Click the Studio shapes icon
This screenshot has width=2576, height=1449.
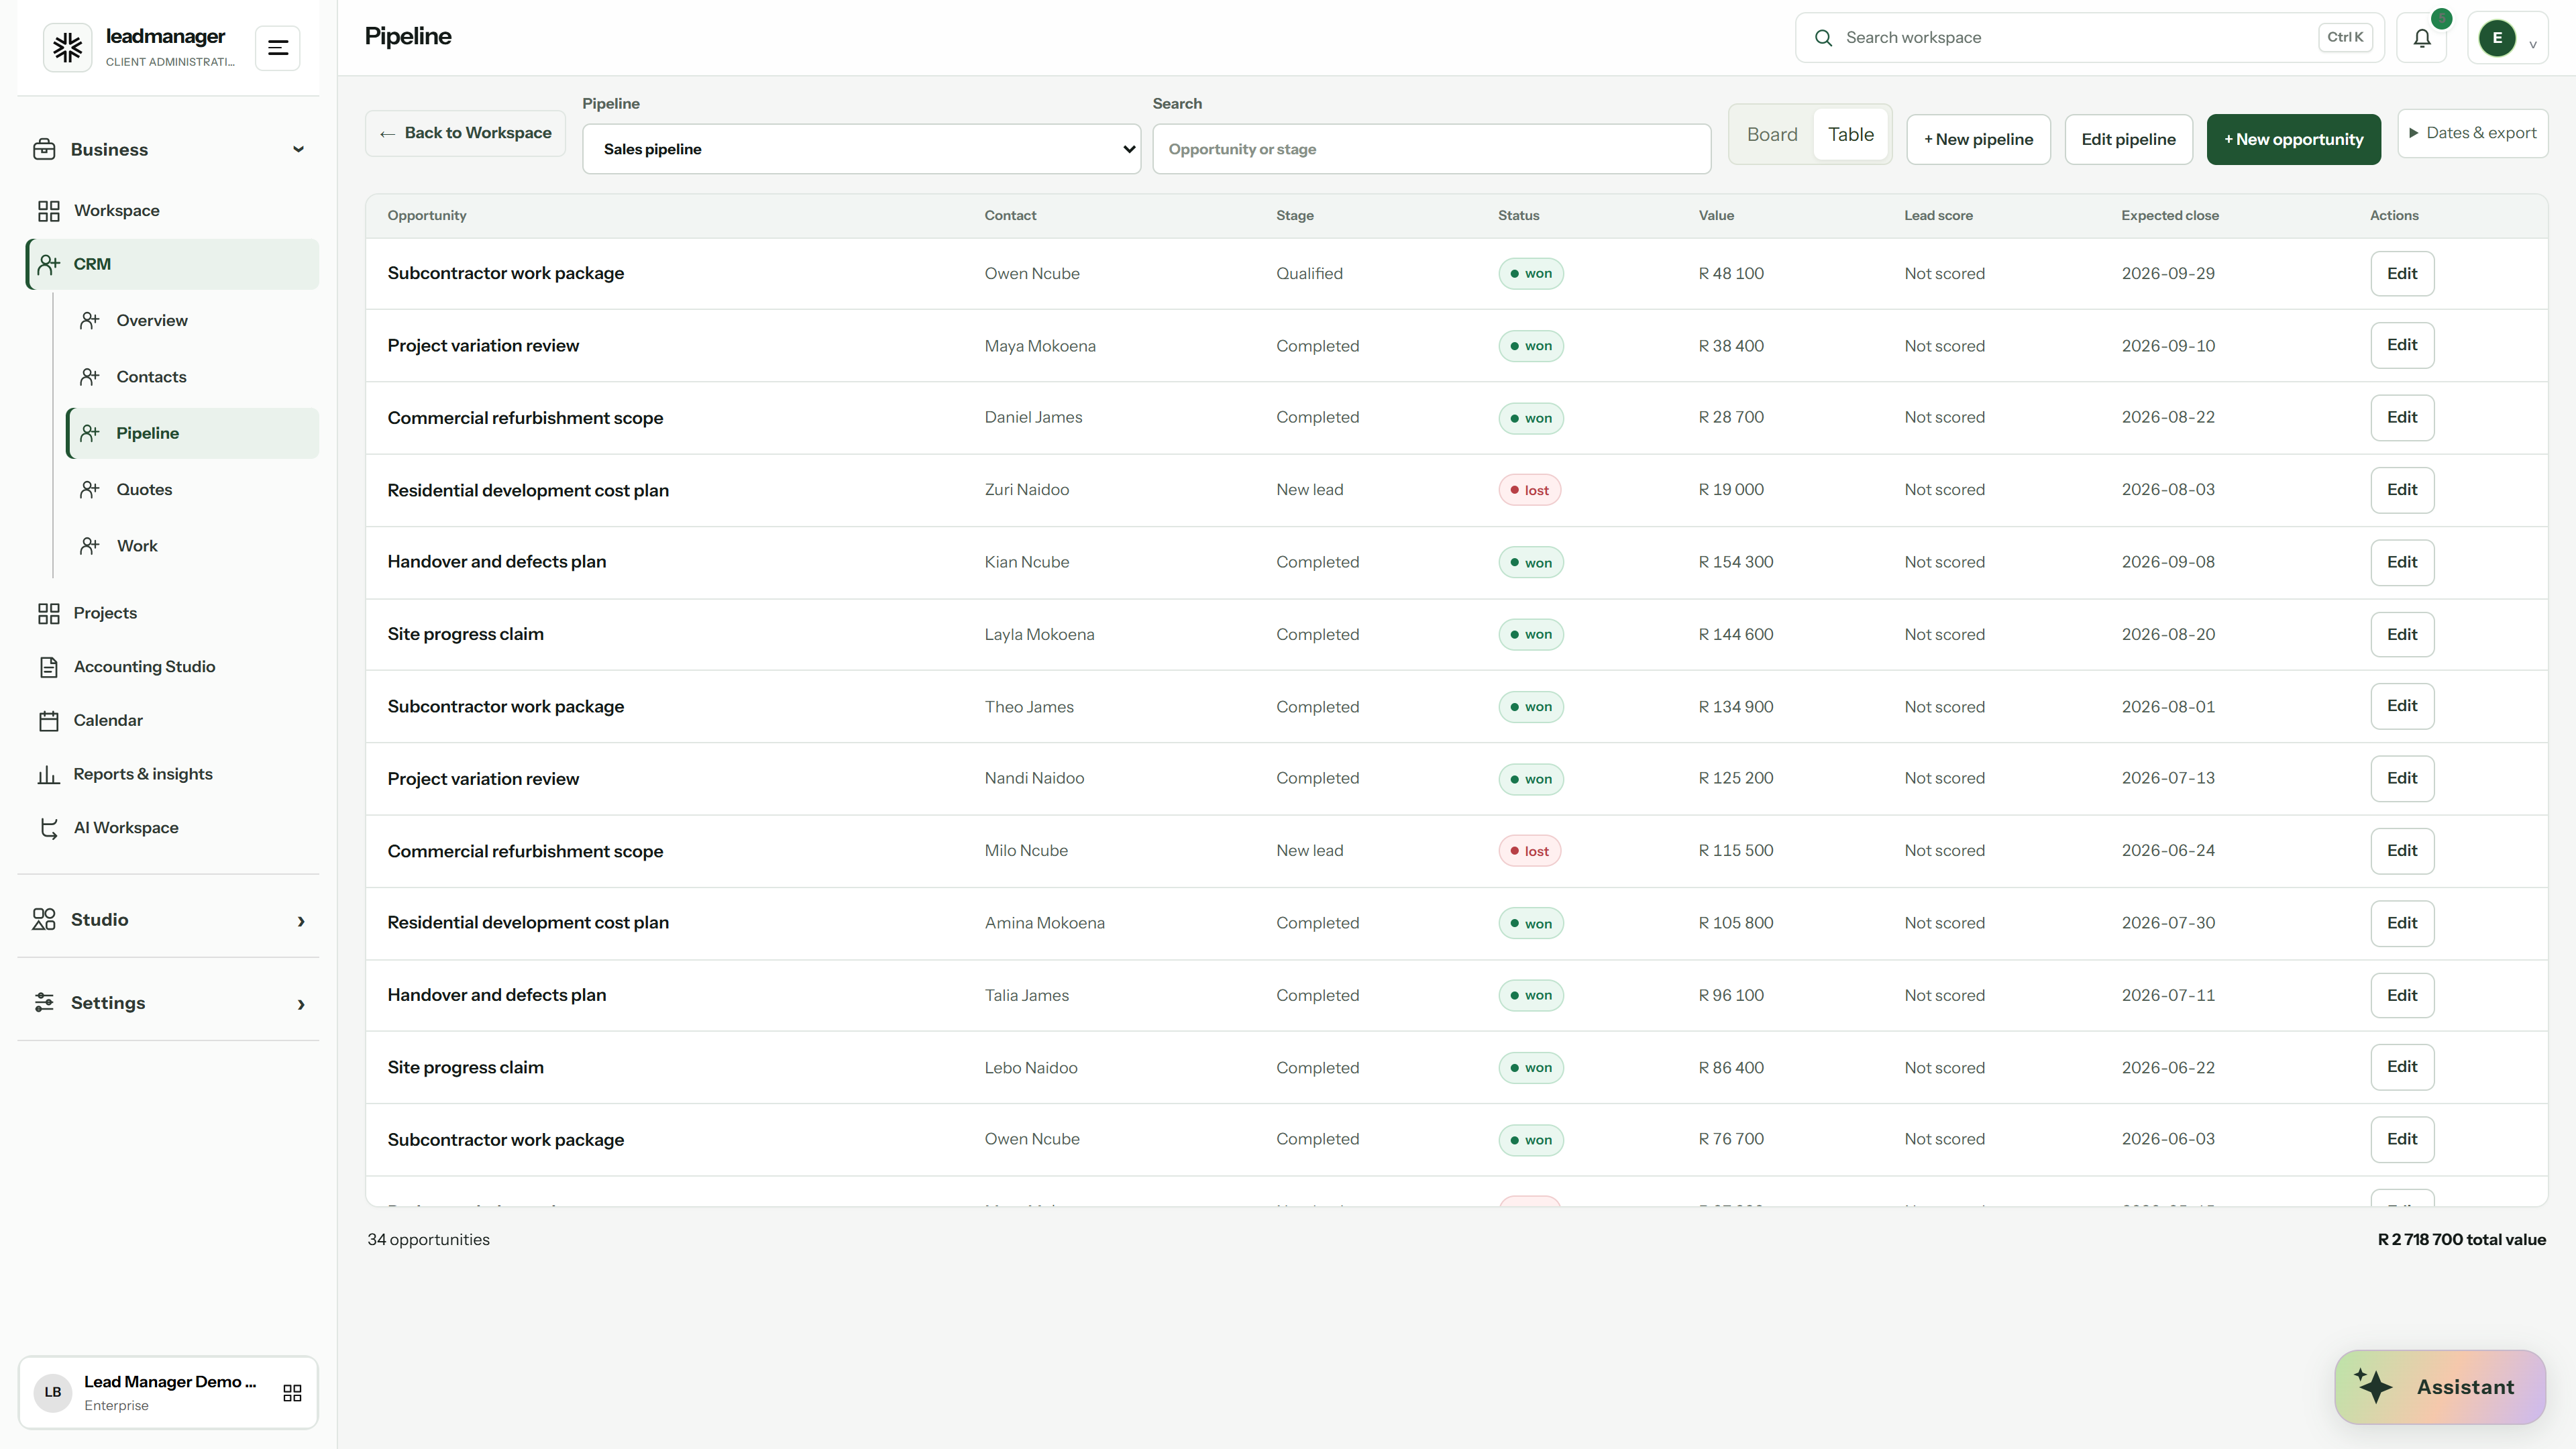tap(44, 920)
